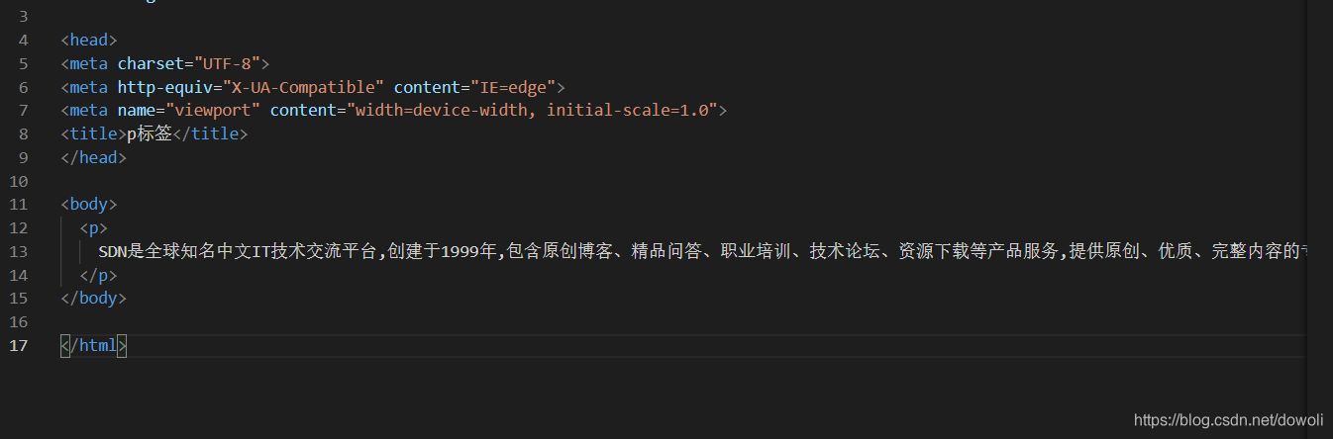
Task: Click the opening head tag
Action: (x=89, y=40)
